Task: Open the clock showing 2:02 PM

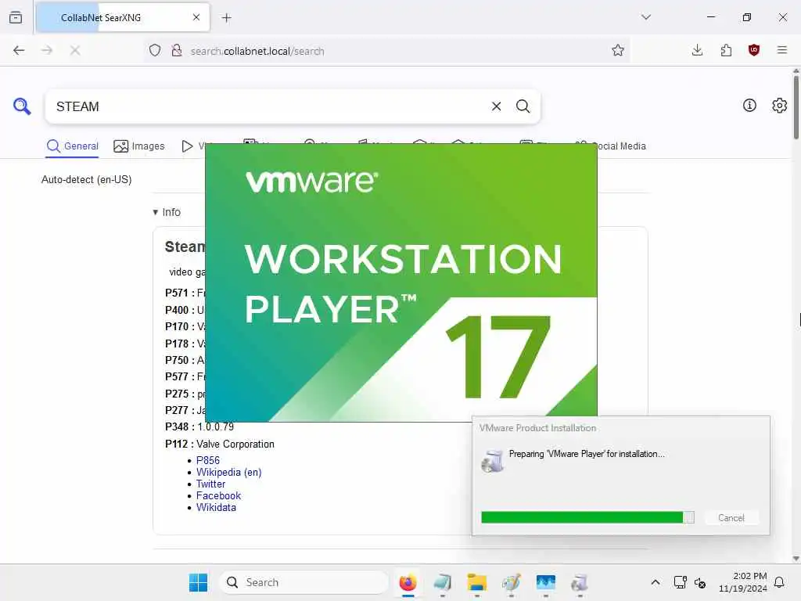Action: tap(743, 582)
